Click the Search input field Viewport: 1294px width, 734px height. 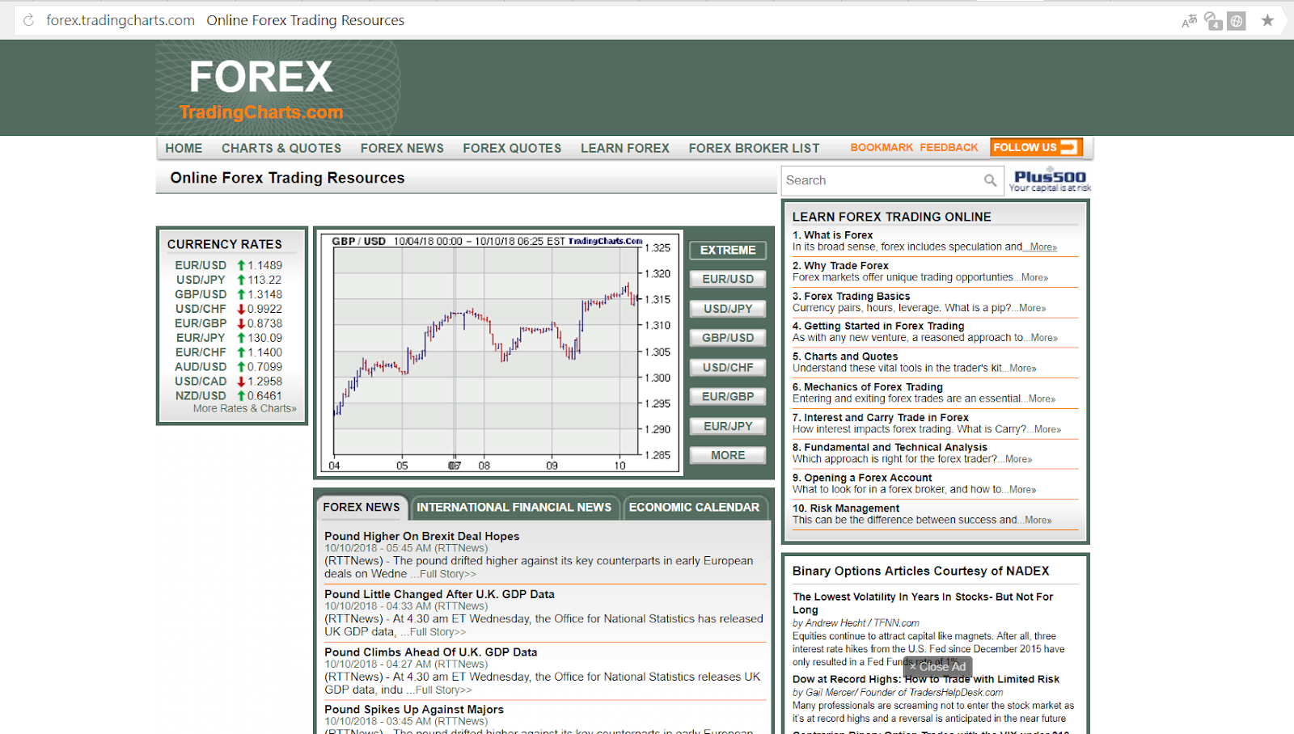882,180
